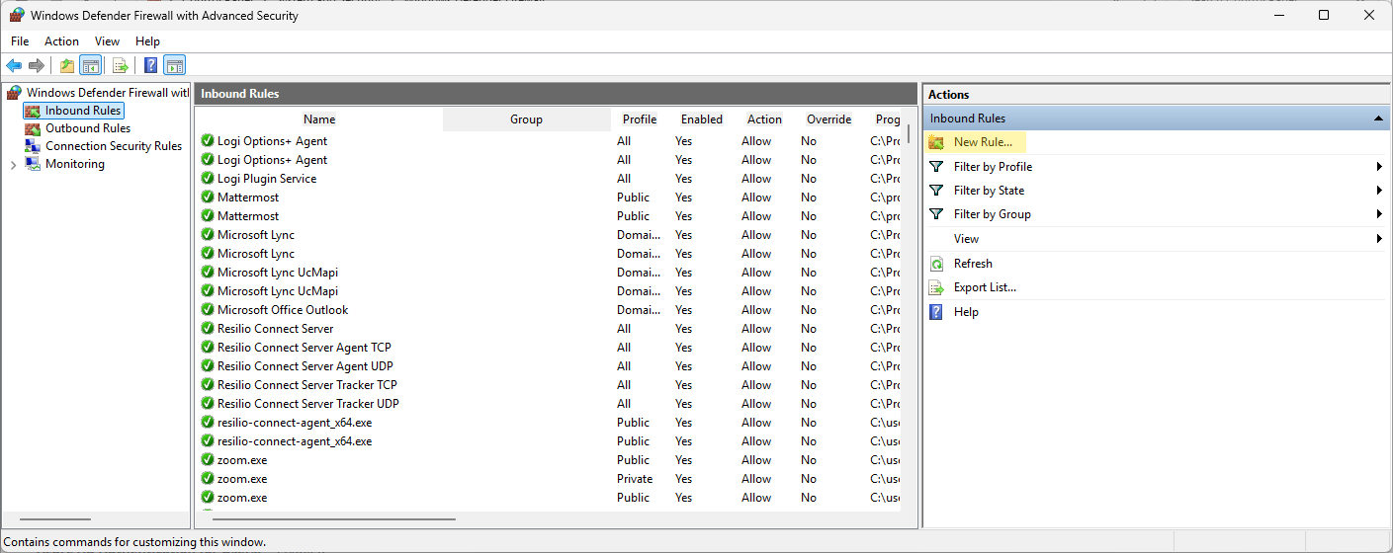The image size is (1393, 553).
Task: Click the blue Help toolbar icon
Action: [x=150, y=66]
